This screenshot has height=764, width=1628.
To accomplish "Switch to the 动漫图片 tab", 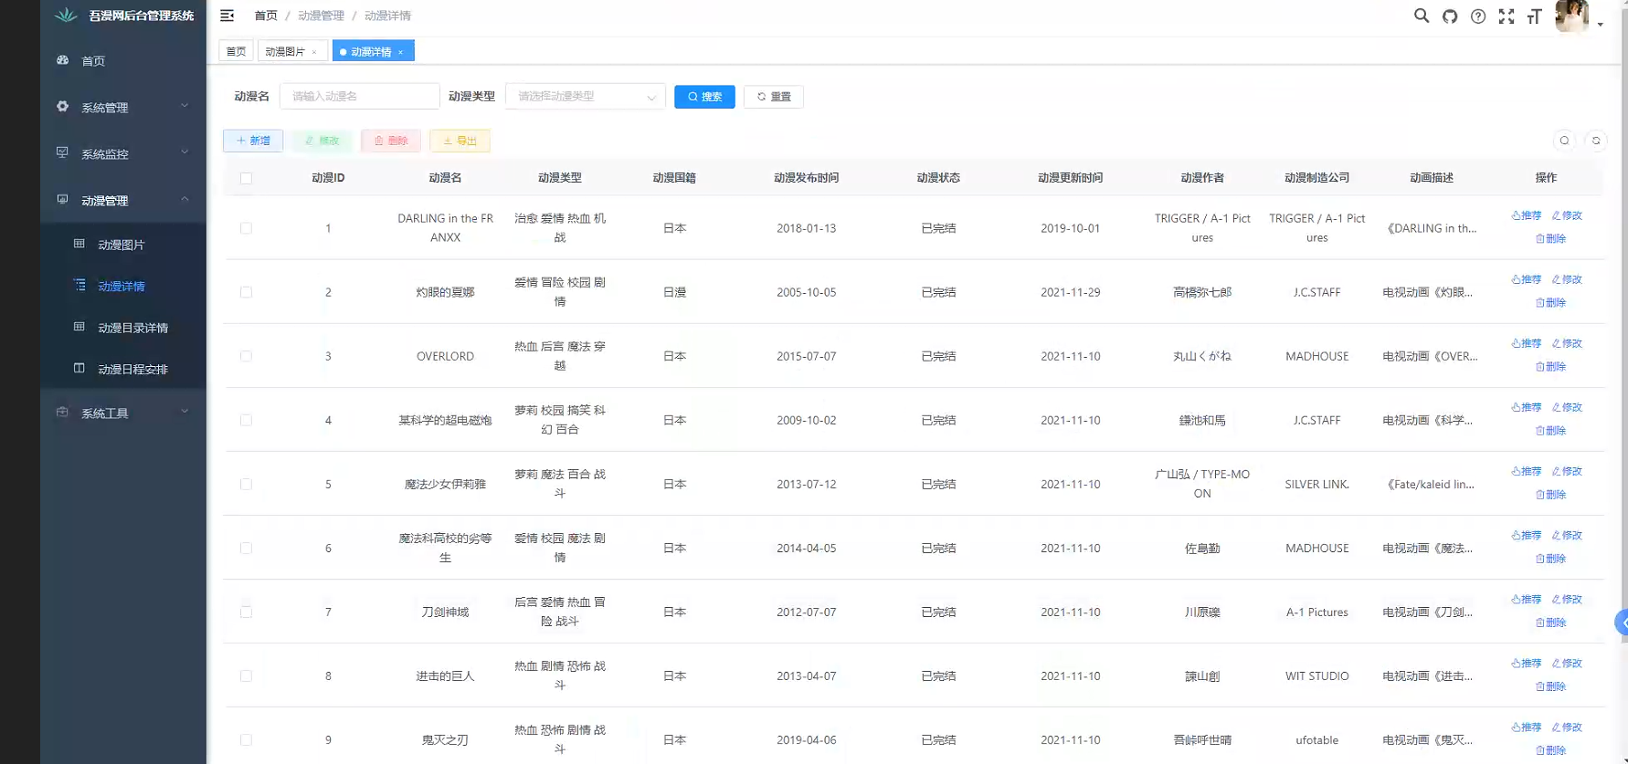I will pyautogui.click(x=292, y=51).
